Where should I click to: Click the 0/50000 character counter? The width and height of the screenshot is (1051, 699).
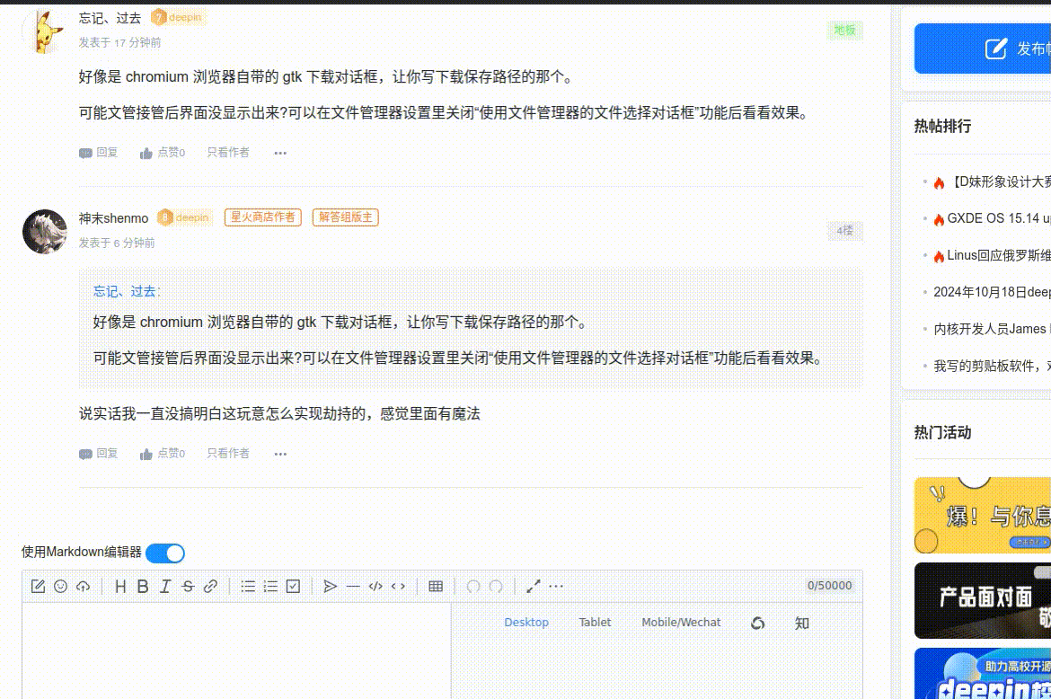coord(829,586)
